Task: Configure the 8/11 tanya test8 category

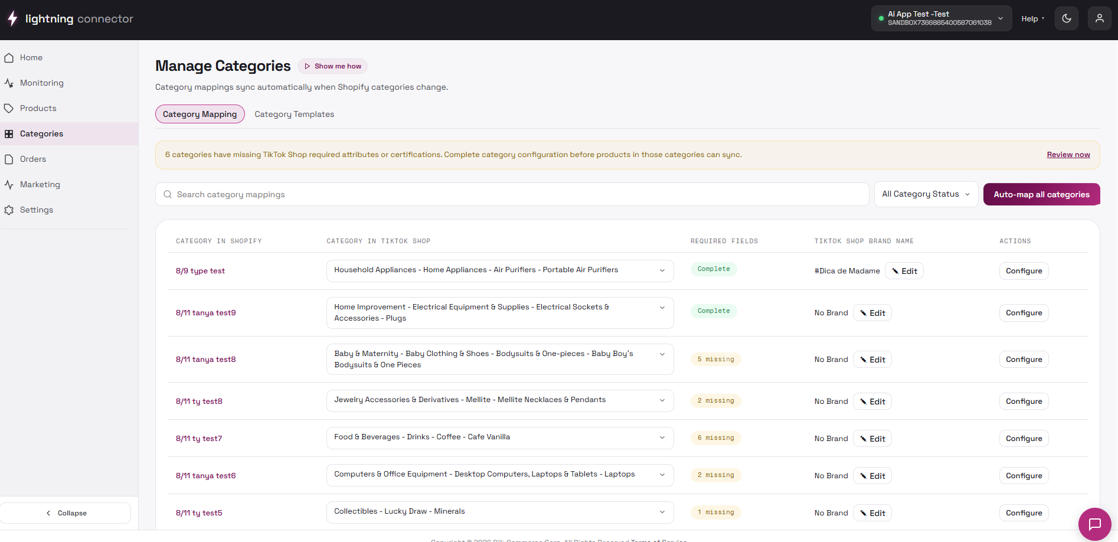Action: click(x=1024, y=360)
